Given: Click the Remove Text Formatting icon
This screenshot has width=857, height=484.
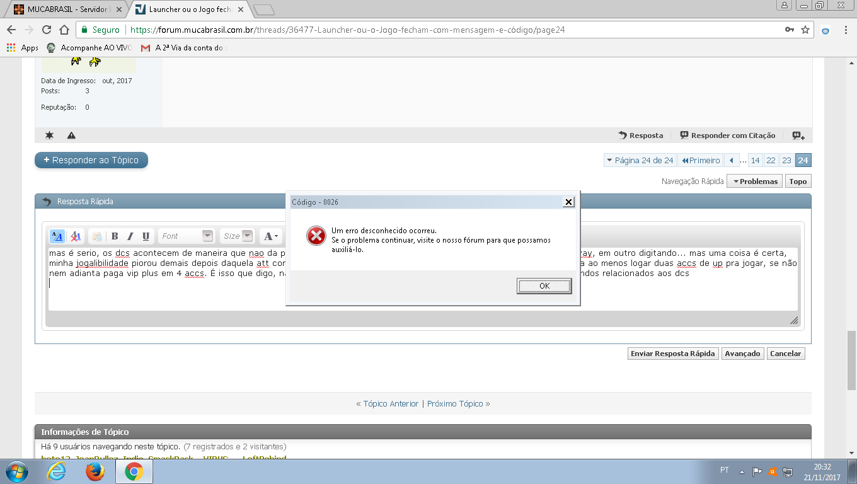Looking at the screenshot, I should point(75,236).
